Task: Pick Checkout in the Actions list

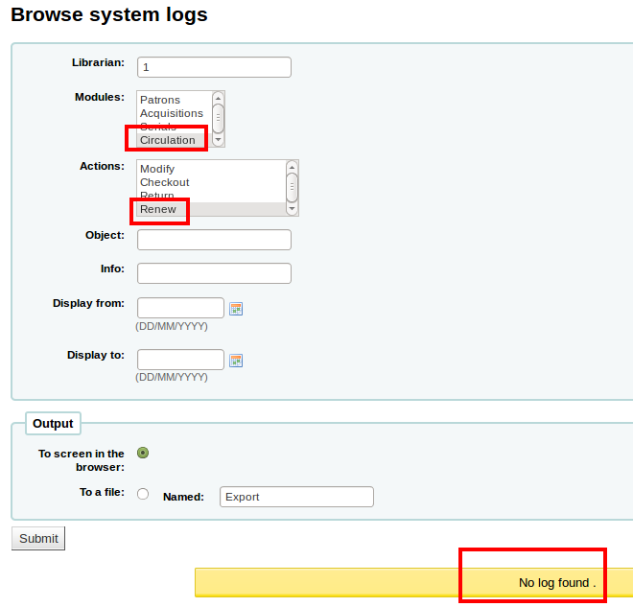Action: [x=165, y=182]
